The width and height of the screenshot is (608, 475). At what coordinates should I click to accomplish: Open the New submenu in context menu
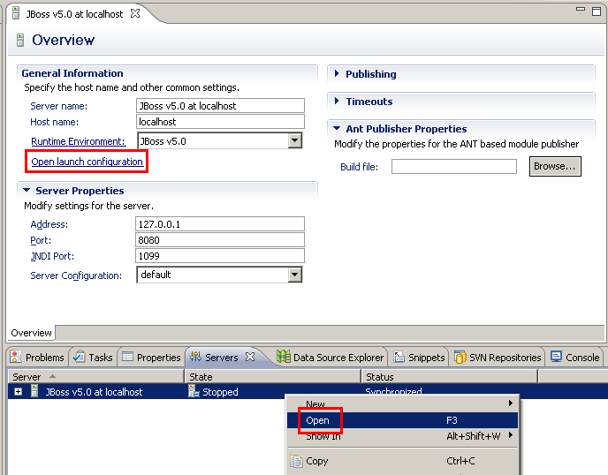point(315,403)
